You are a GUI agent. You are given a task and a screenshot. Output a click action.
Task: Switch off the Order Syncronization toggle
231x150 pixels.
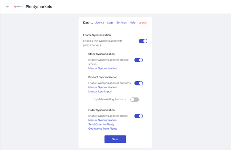point(139,116)
